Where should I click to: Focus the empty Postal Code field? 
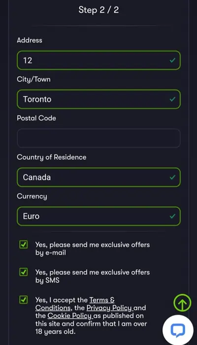98,138
